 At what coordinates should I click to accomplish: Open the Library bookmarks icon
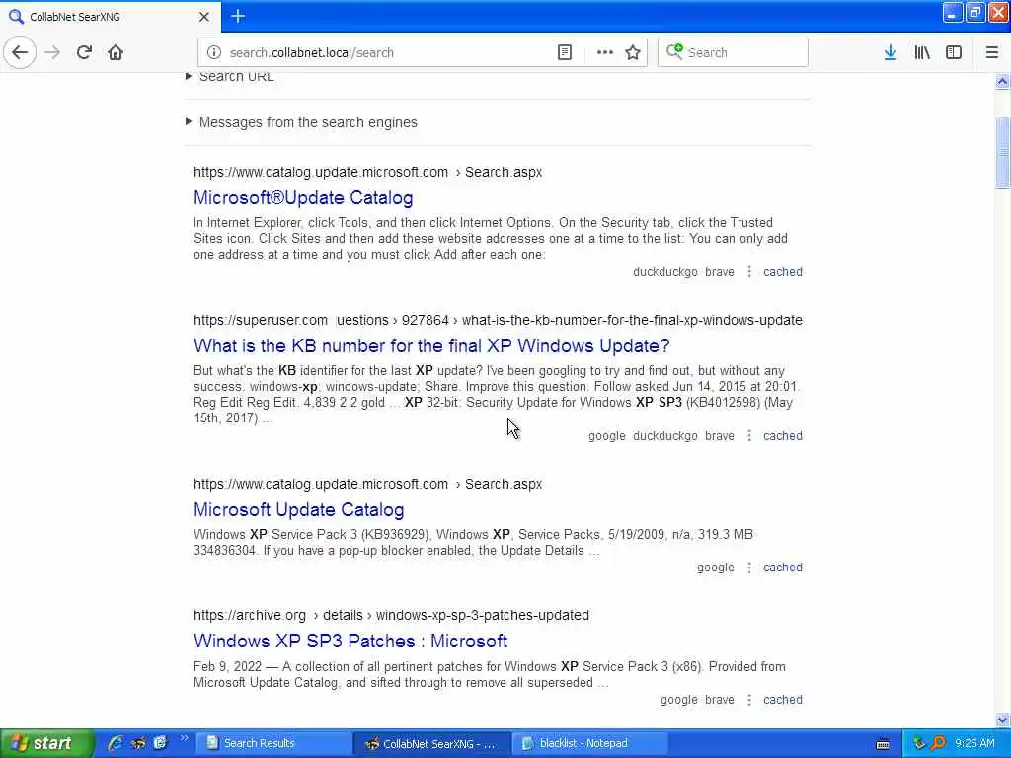click(922, 52)
